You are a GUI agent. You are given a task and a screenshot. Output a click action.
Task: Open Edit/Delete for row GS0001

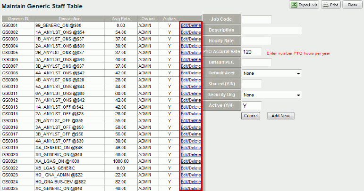191,25
